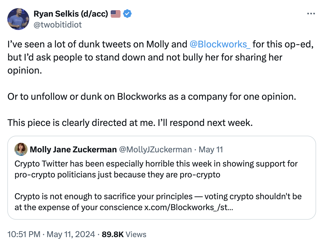Click the US flag emoji beside name
This screenshot has height=248, width=324.
coord(116,14)
